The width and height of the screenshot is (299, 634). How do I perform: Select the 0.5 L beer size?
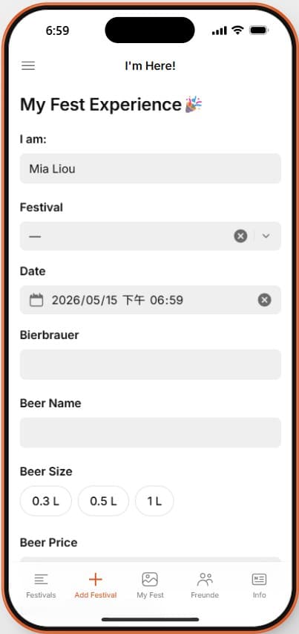point(103,501)
